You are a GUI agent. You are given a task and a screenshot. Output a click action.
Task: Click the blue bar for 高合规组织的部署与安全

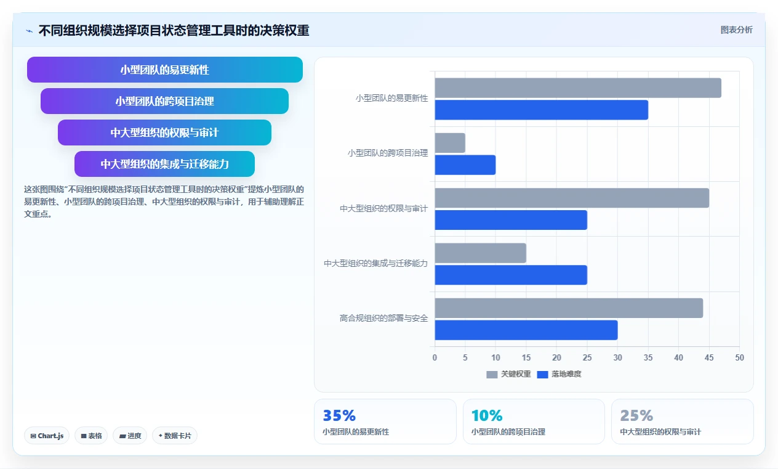coord(526,330)
